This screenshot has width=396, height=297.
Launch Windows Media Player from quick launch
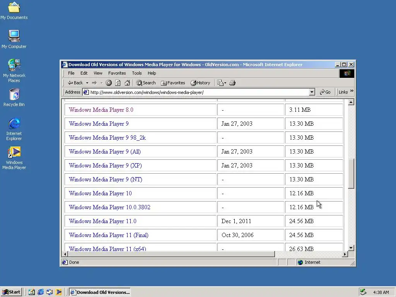click(x=59, y=292)
